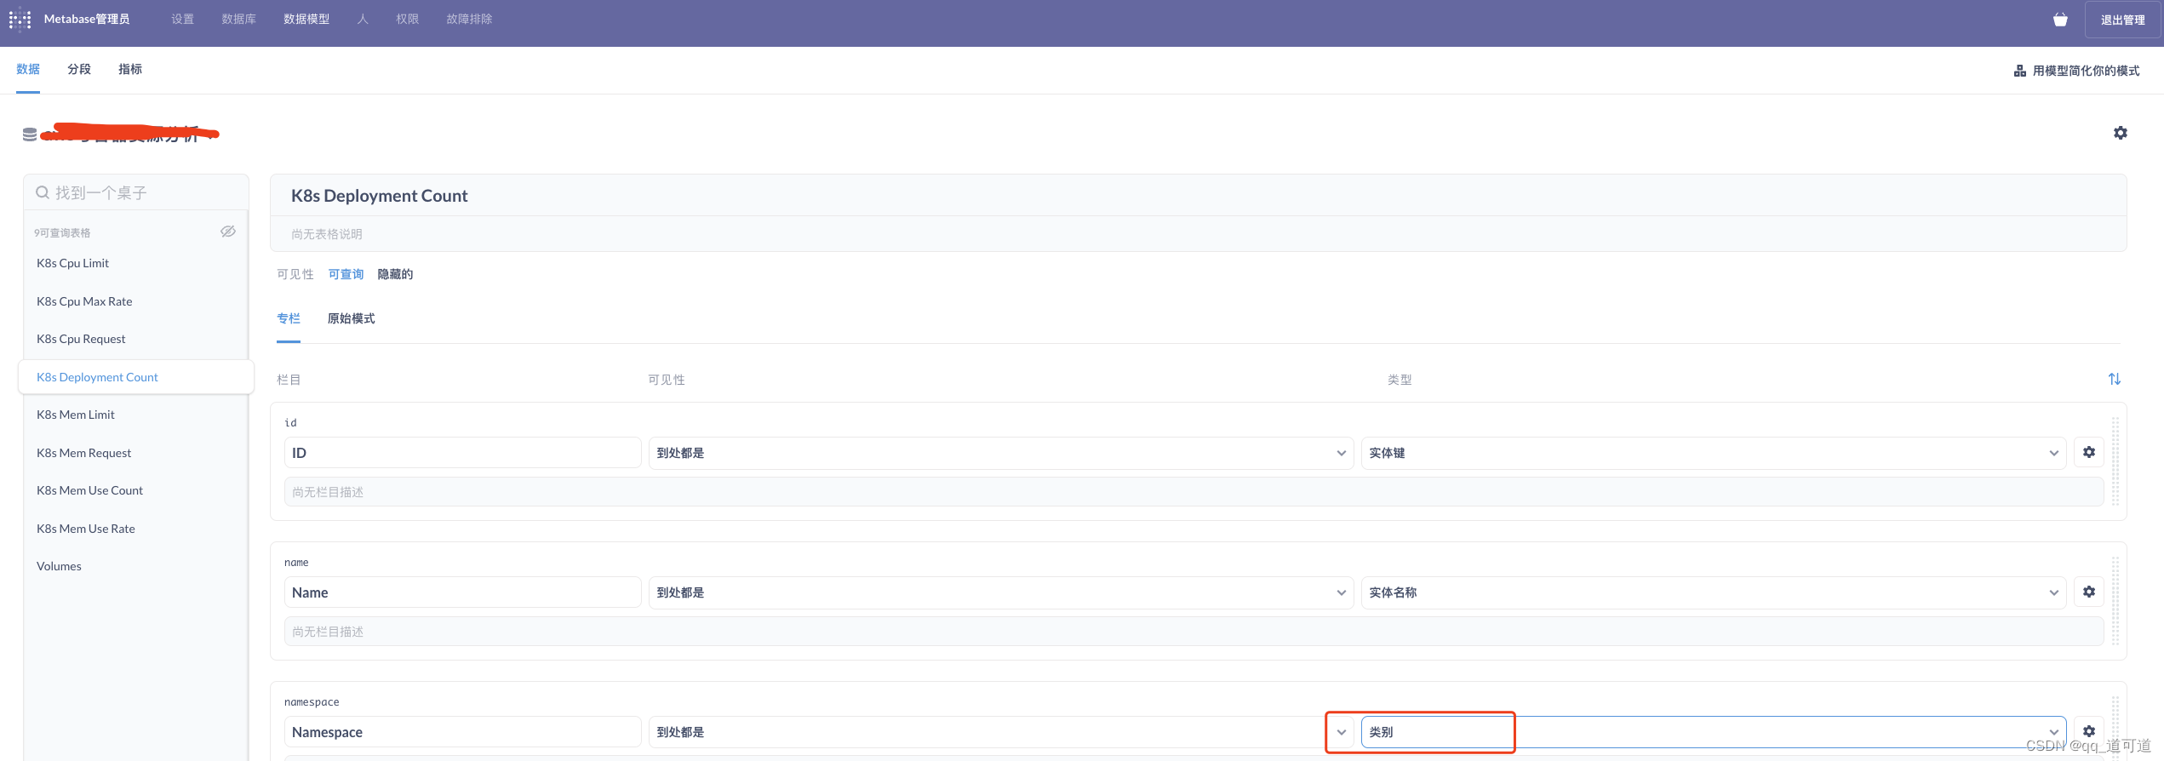Screen dimensions: 2164x761
Task: Click 退出管理 button
Action: 2122,20
